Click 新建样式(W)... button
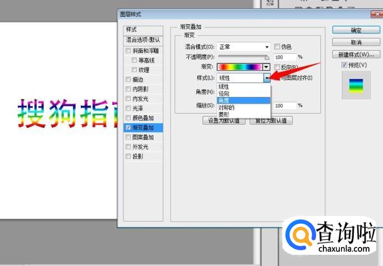383x266 pixels. point(356,55)
